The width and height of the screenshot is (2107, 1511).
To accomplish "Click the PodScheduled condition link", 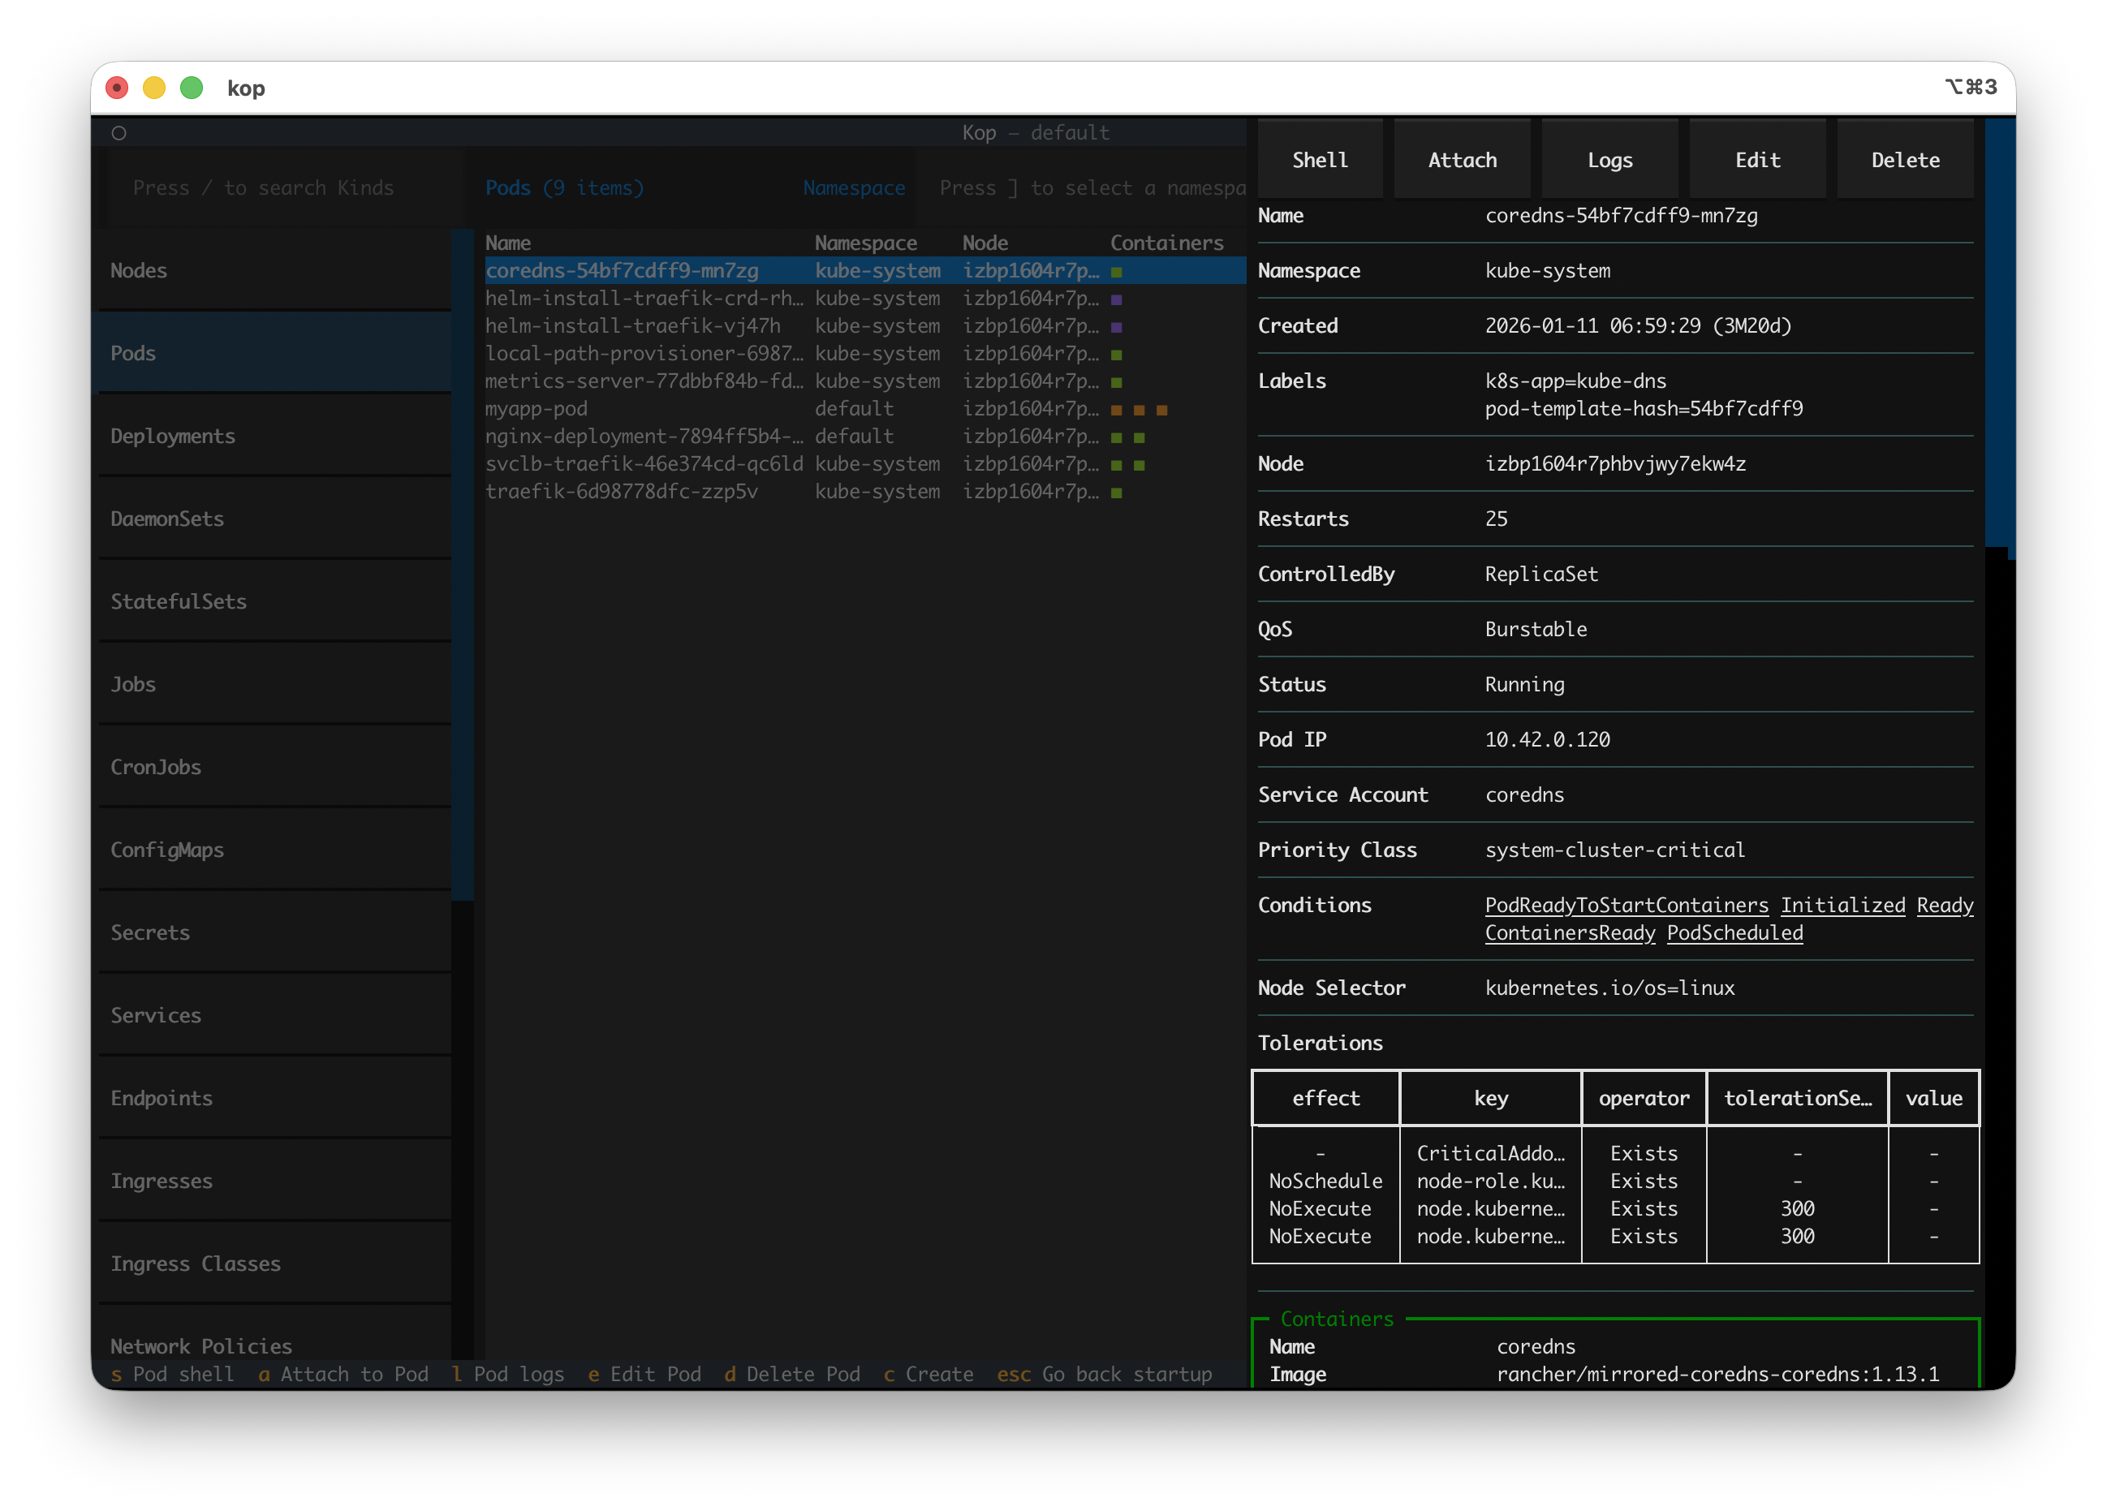I will 1734,932.
